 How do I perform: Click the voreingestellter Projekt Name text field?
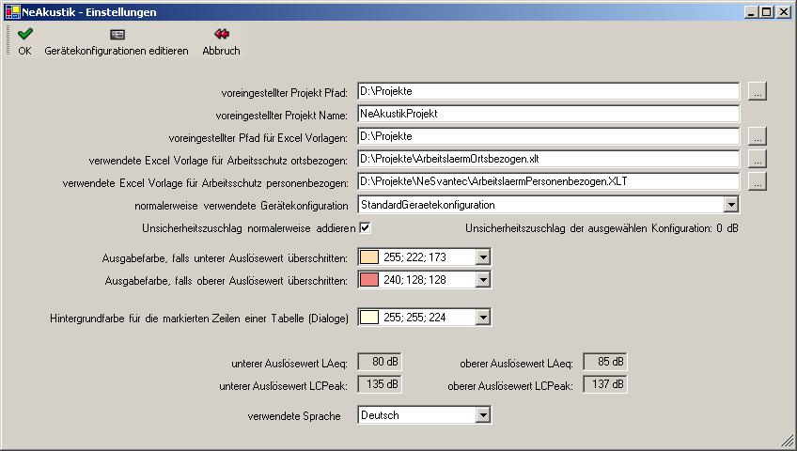[548, 114]
